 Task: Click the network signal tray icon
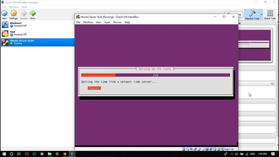click(247, 154)
